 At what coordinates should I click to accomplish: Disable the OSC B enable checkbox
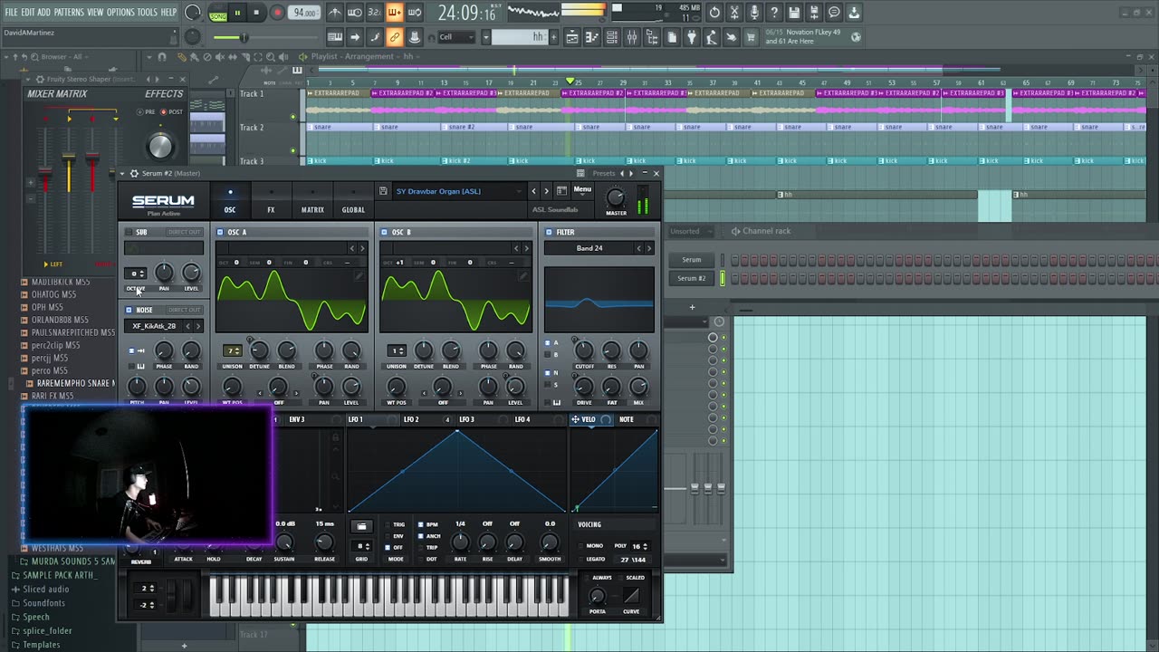point(384,232)
